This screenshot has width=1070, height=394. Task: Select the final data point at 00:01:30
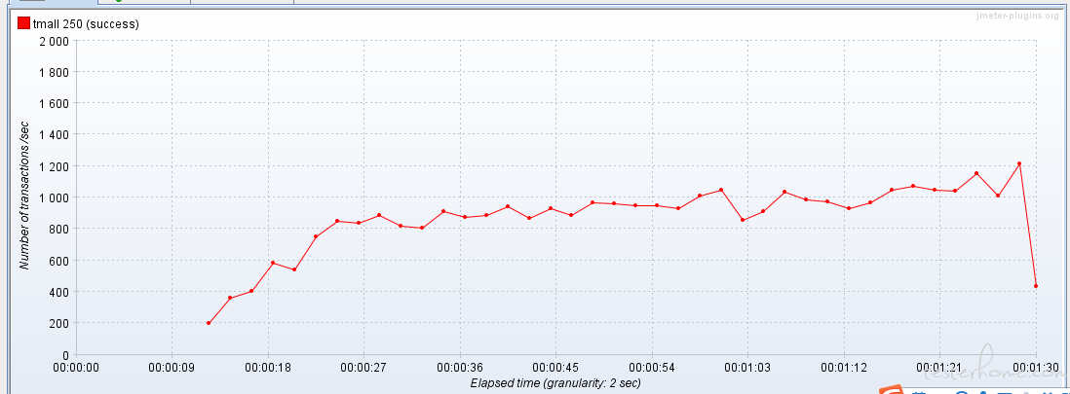click(x=1036, y=286)
